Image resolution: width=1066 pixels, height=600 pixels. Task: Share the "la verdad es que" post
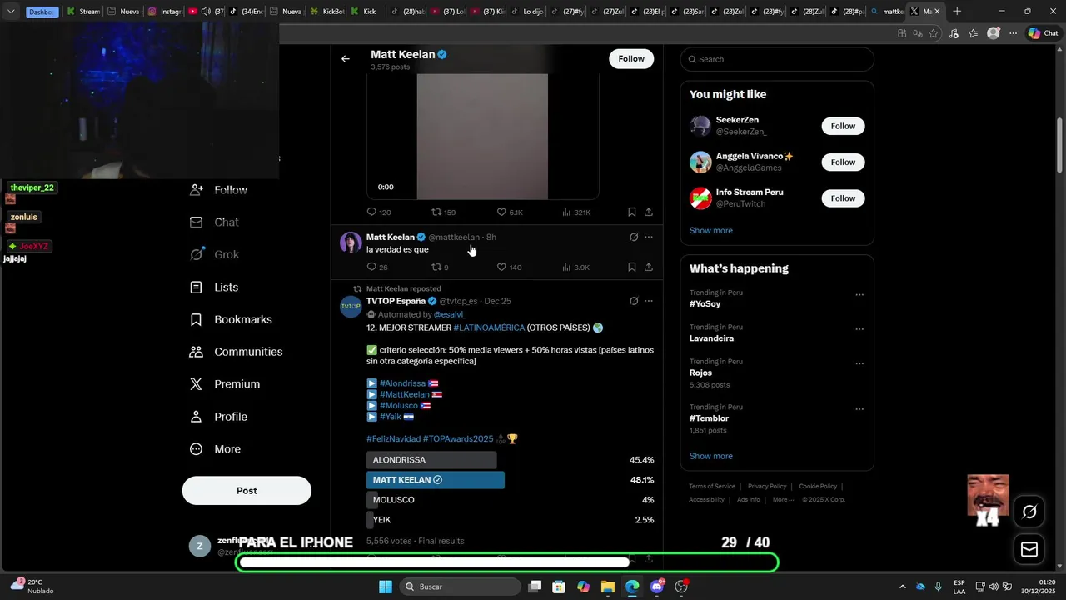[649, 267]
